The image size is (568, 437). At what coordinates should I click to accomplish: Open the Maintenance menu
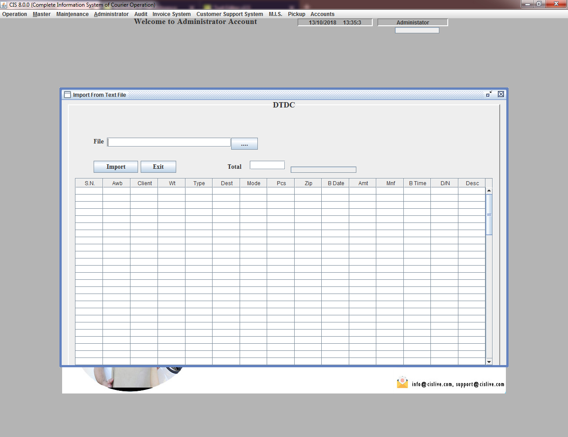(x=72, y=14)
